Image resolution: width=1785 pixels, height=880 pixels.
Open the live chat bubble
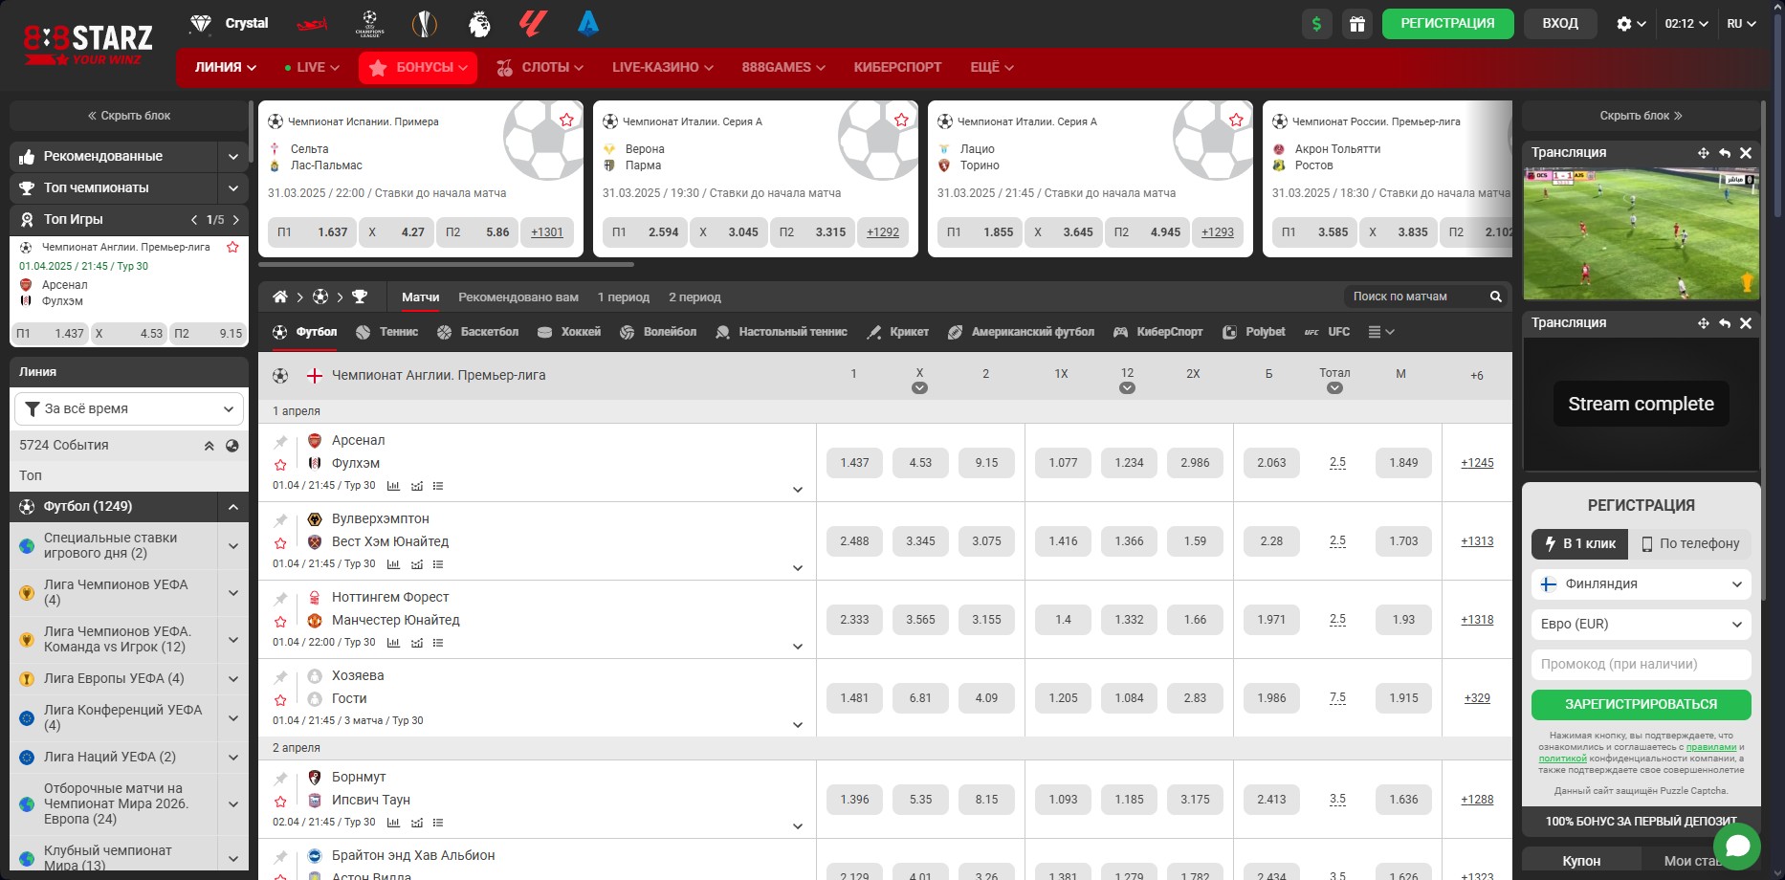[1737, 847]
